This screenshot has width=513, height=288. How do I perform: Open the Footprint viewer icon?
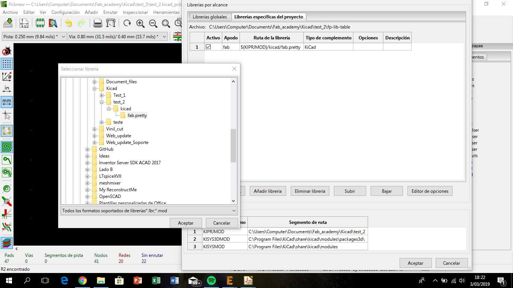(x=53, y=23)
